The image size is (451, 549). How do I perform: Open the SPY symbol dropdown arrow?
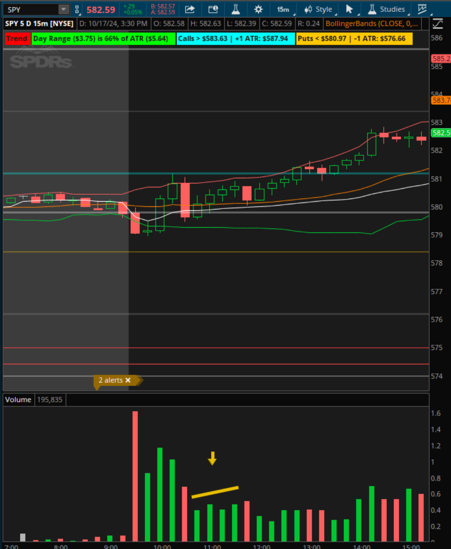click(64, 10)
